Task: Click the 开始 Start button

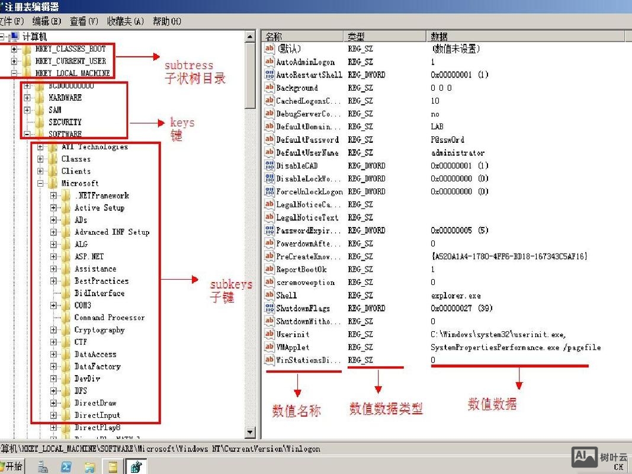Action: [x=12, y=467]
